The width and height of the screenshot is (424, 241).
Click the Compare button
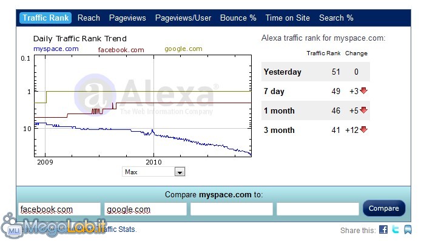pyautogui.click(x=384, y=208)
